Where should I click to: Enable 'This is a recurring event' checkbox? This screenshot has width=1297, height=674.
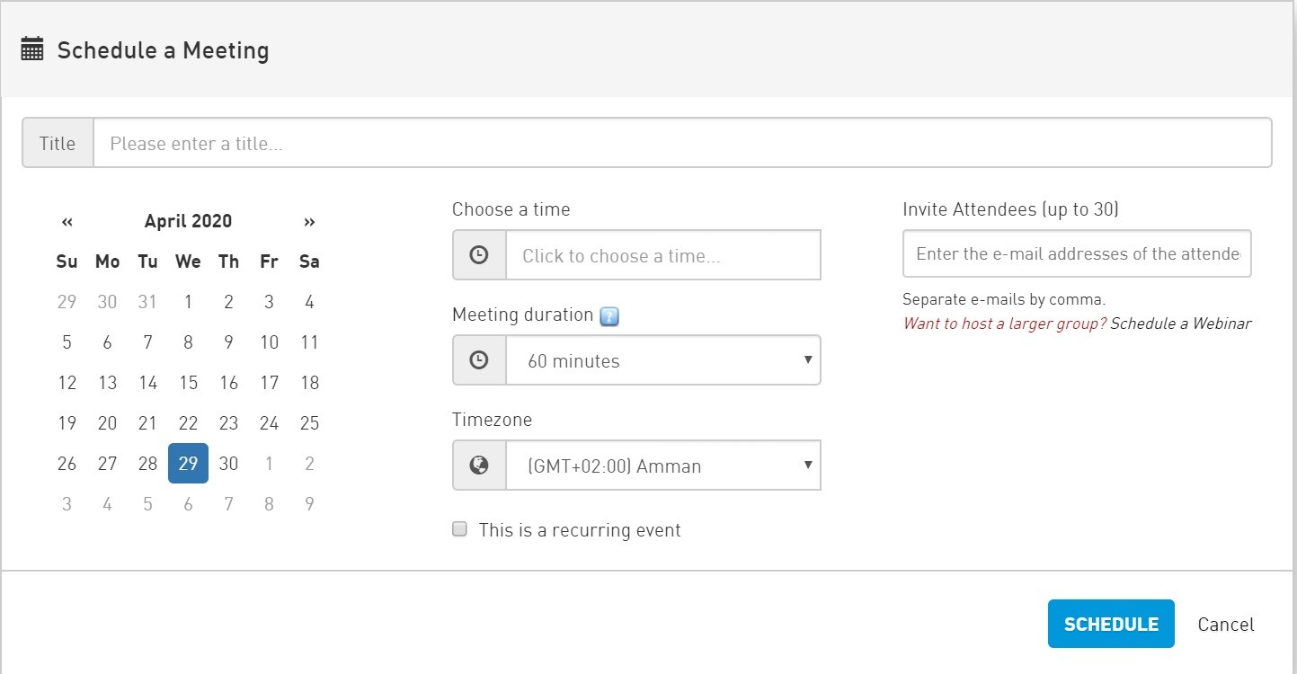tap(460, 529)
